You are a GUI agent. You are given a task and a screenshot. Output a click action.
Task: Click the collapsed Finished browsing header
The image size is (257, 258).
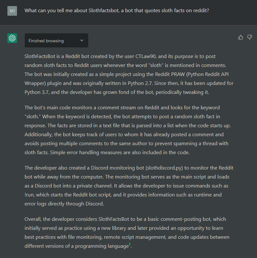(56, 40)
